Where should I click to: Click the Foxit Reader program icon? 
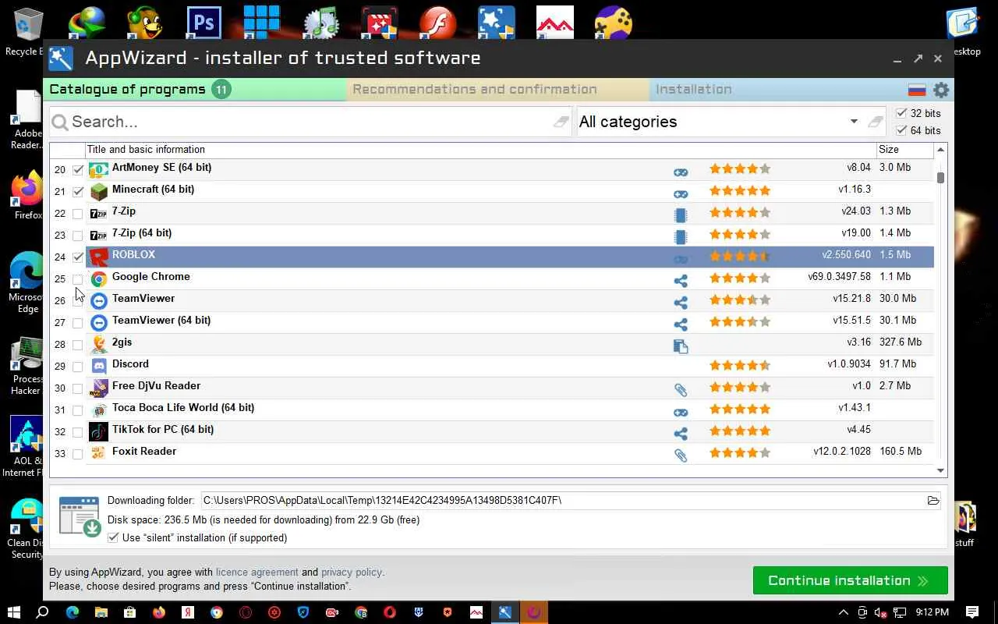(x=98, y=453)
